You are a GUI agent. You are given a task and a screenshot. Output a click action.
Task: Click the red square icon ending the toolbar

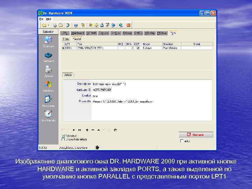pyautogui.click(x=128, y=25)
